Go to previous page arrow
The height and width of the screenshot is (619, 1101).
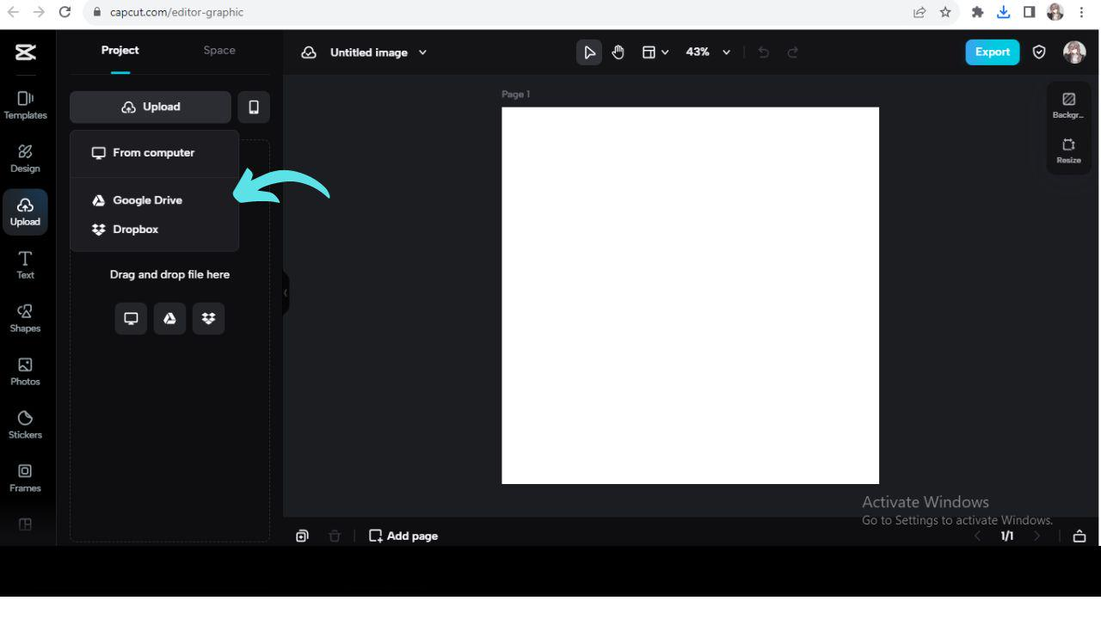(977, 536)
